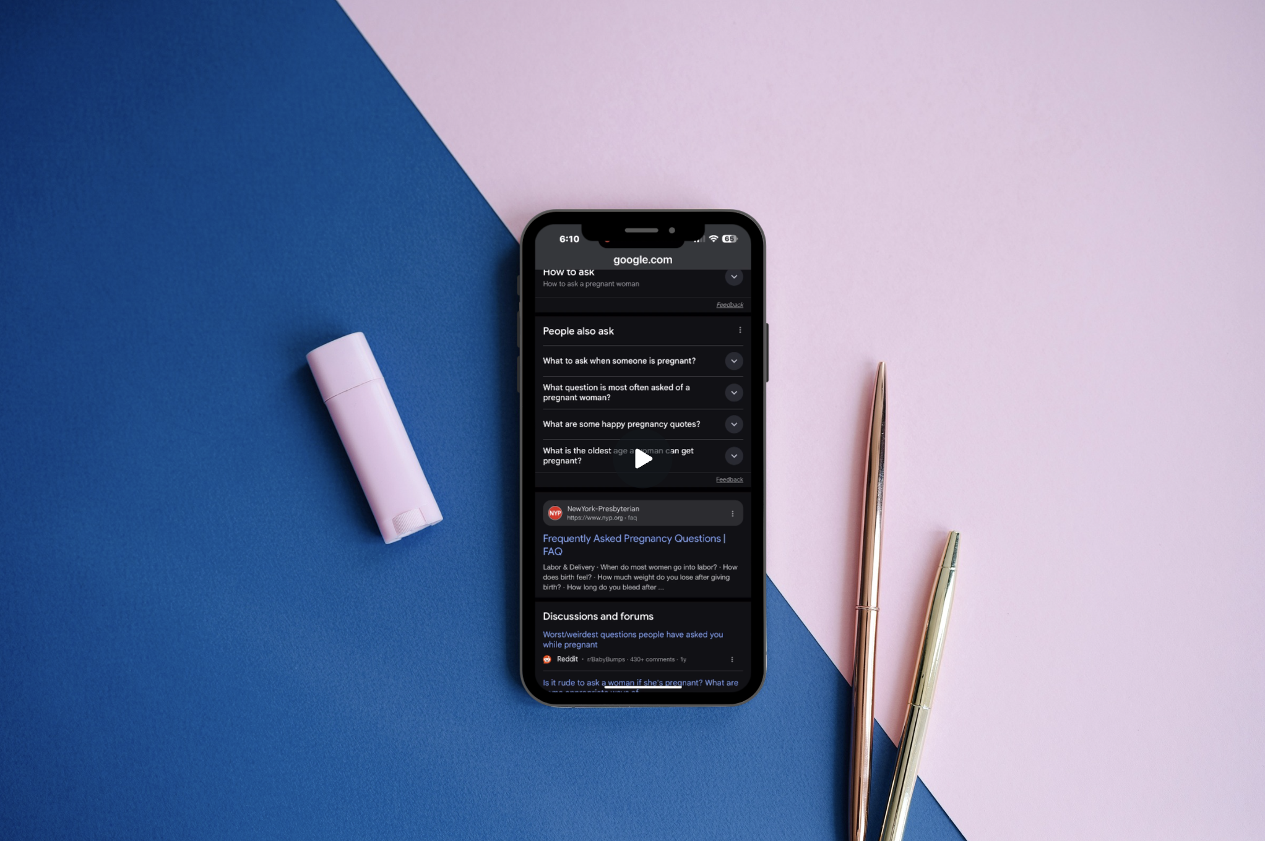Expand 'What to ask when someone is pregnant?' question
Screen dimensions: 1265x841
tap(735, 361)
